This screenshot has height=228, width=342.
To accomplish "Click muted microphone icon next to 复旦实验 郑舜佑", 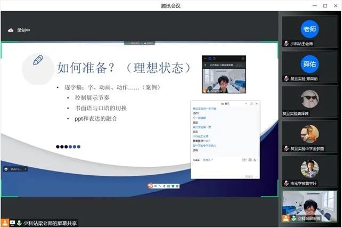I will 286,78.
